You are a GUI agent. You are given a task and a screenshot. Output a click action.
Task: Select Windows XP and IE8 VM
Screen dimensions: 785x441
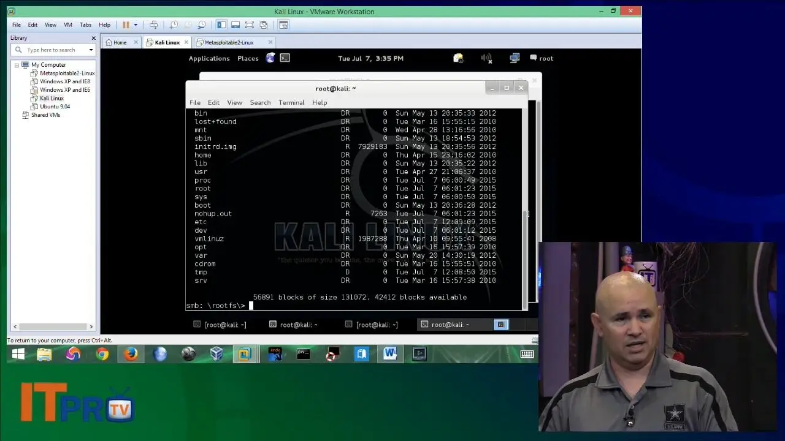coord(65,81)
